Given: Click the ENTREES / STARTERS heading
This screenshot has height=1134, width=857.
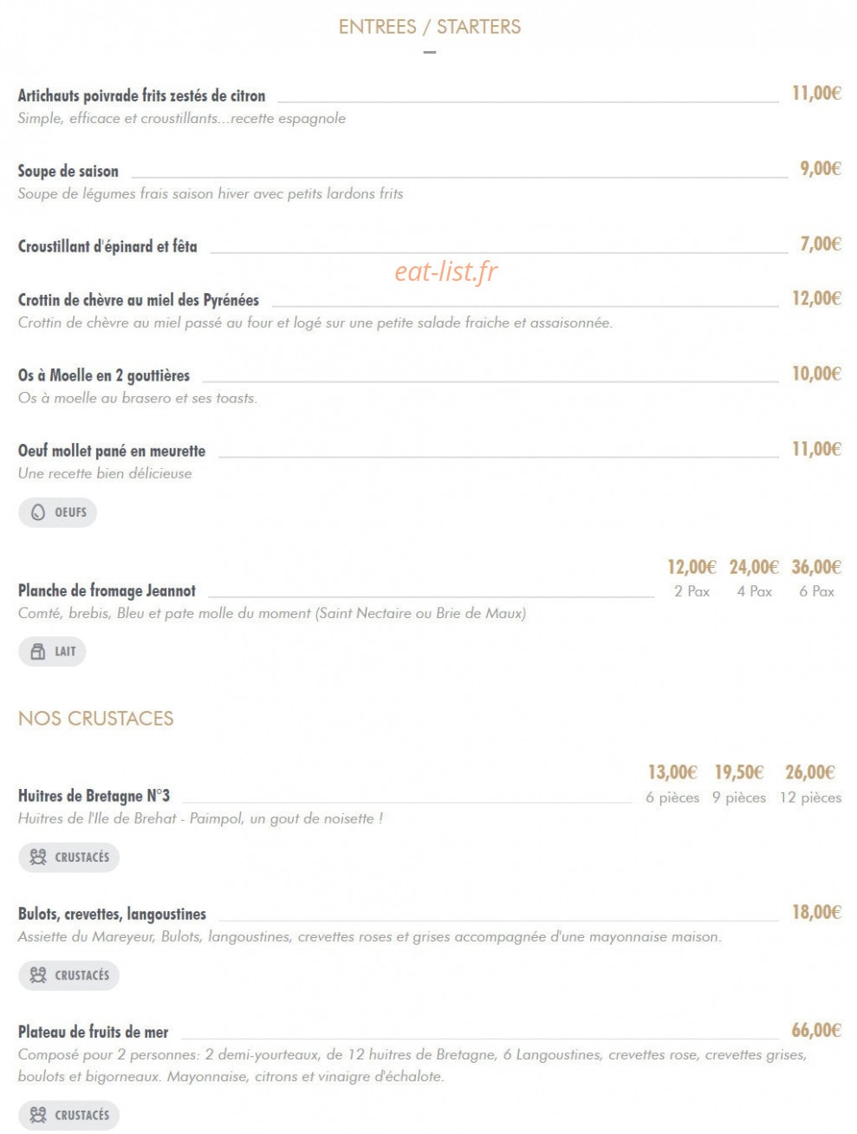Looking at the screenshot, I should [x=430, y=27].
